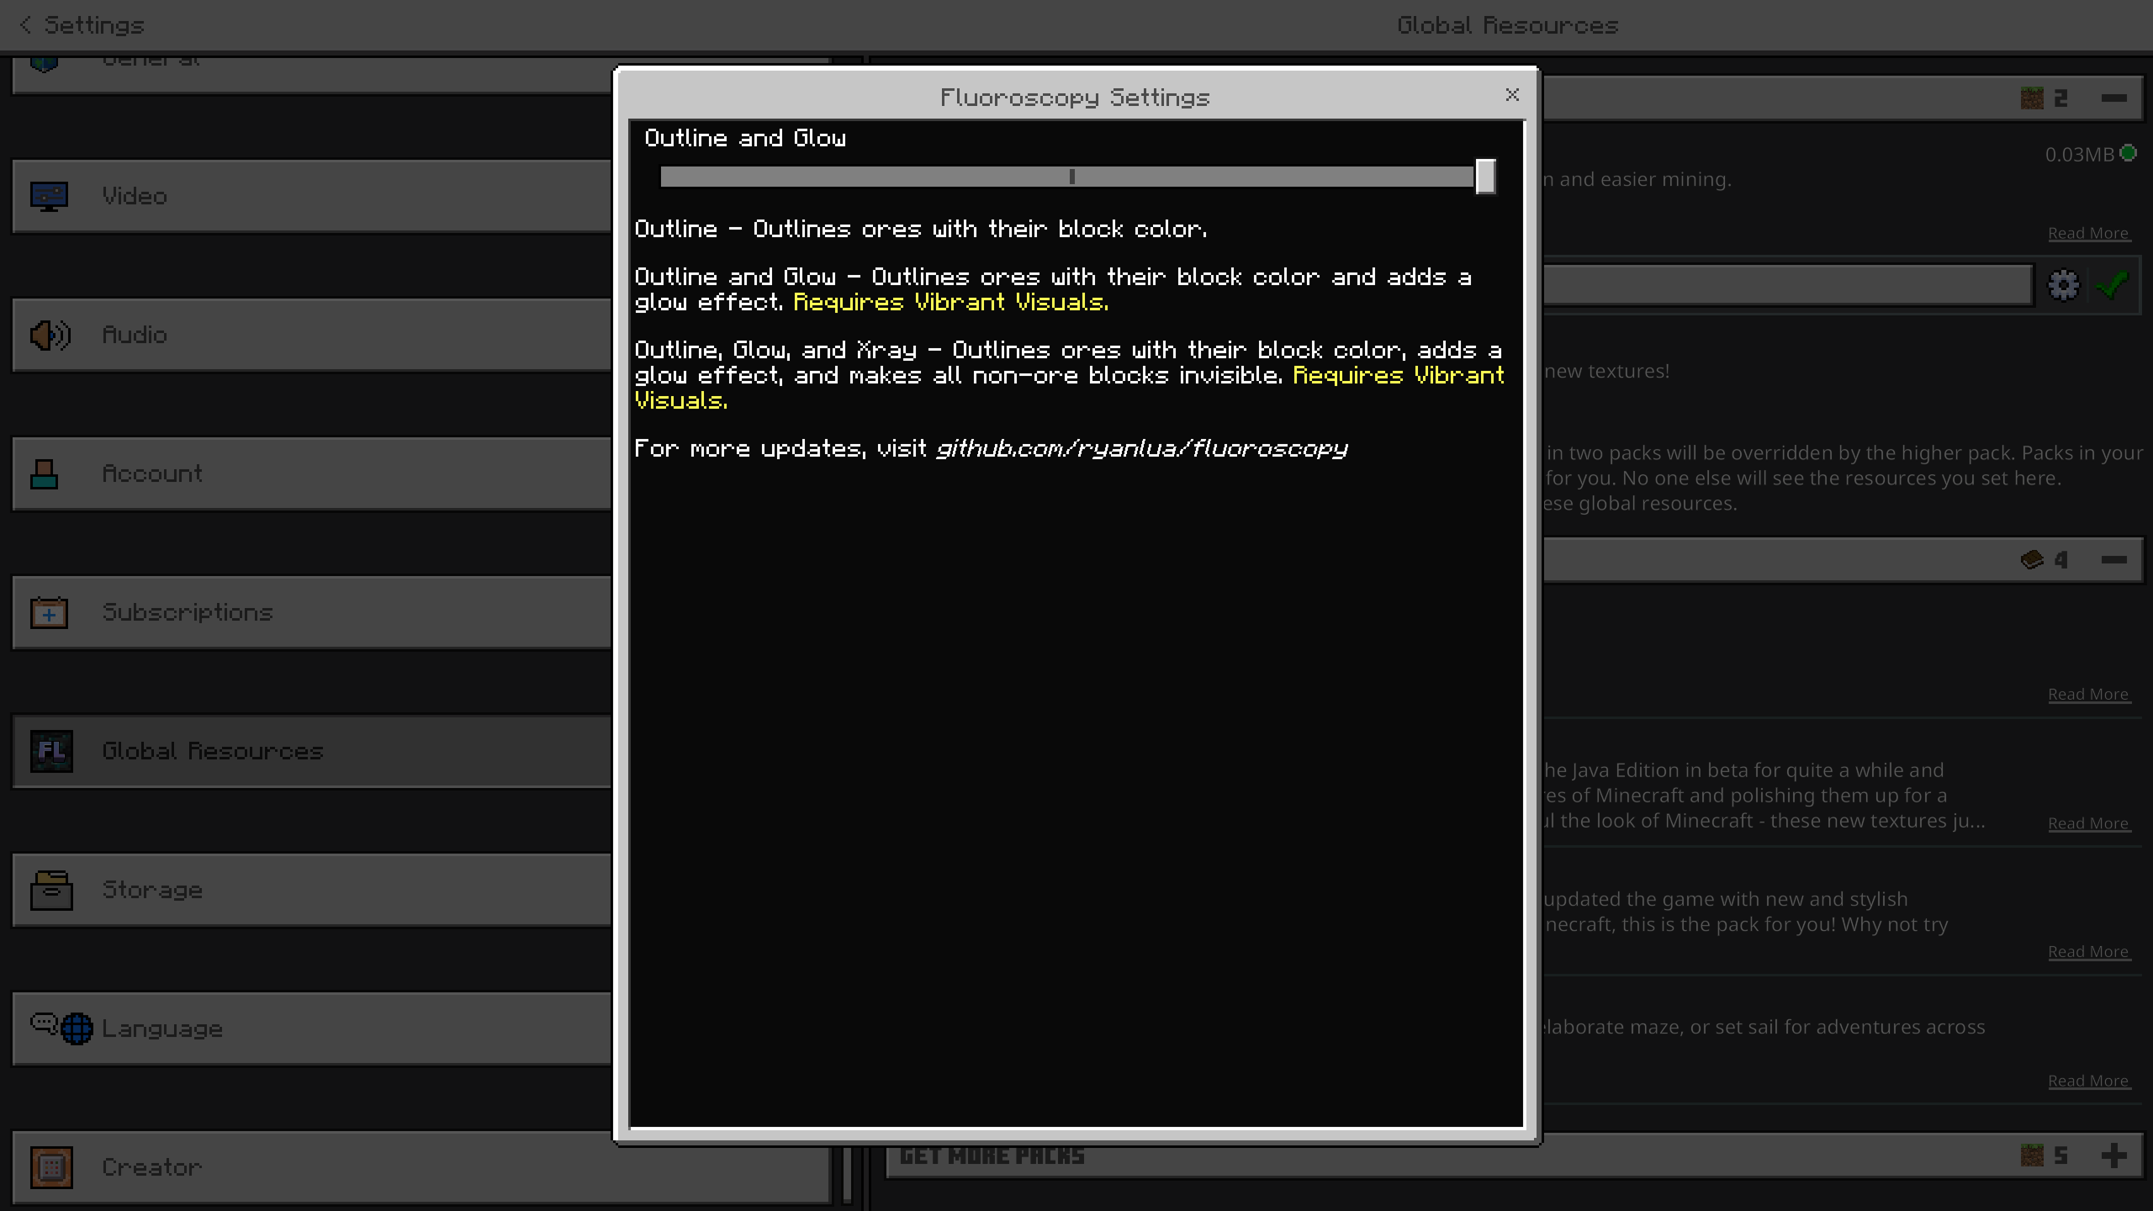Open Account settings via its icon
This screenshot has width=2153, height=1211.
[x=44, y=473]
